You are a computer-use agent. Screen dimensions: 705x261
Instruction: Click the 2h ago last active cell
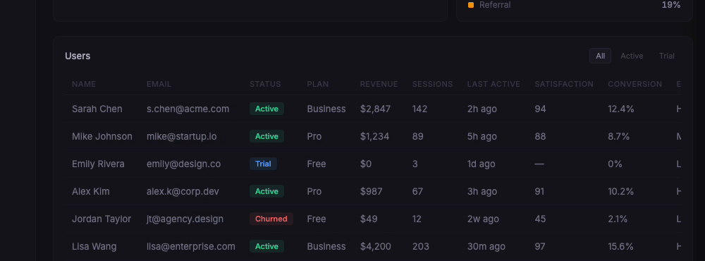[482, 109]
